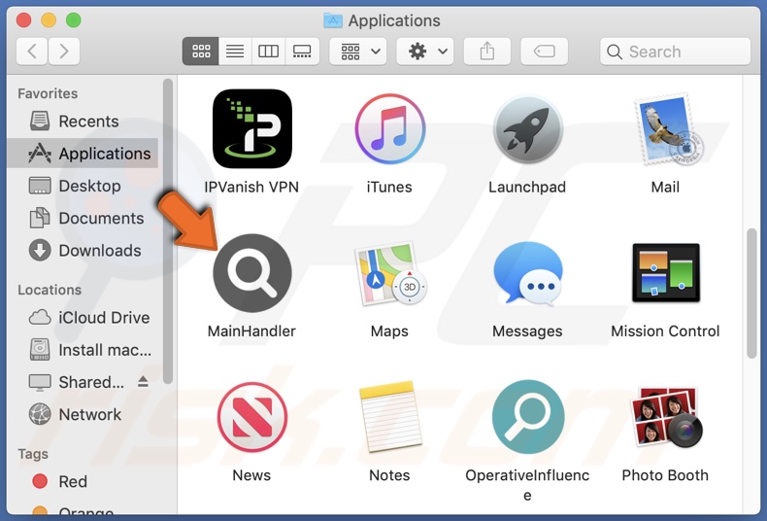
Task: Open the gear action menu
Action: [x=425, y=51]
